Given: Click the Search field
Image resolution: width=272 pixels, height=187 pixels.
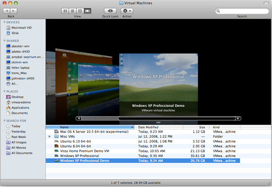Looking at the screenshot, I should tap(242, 11).
